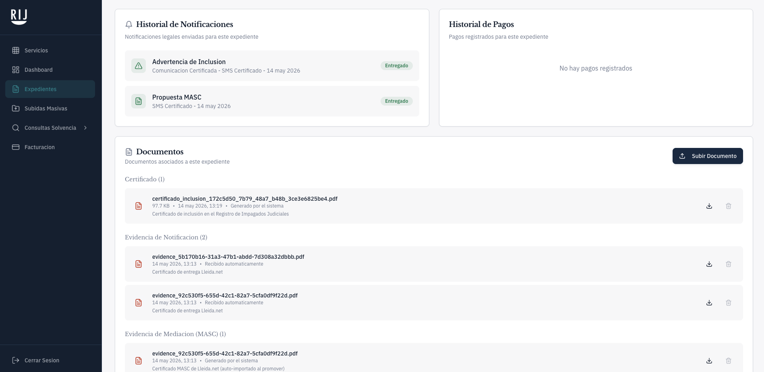Download evidence_5b170b16 PDF file
The height and width of the screenshot is (372, 764).
[x=709, y=264]
